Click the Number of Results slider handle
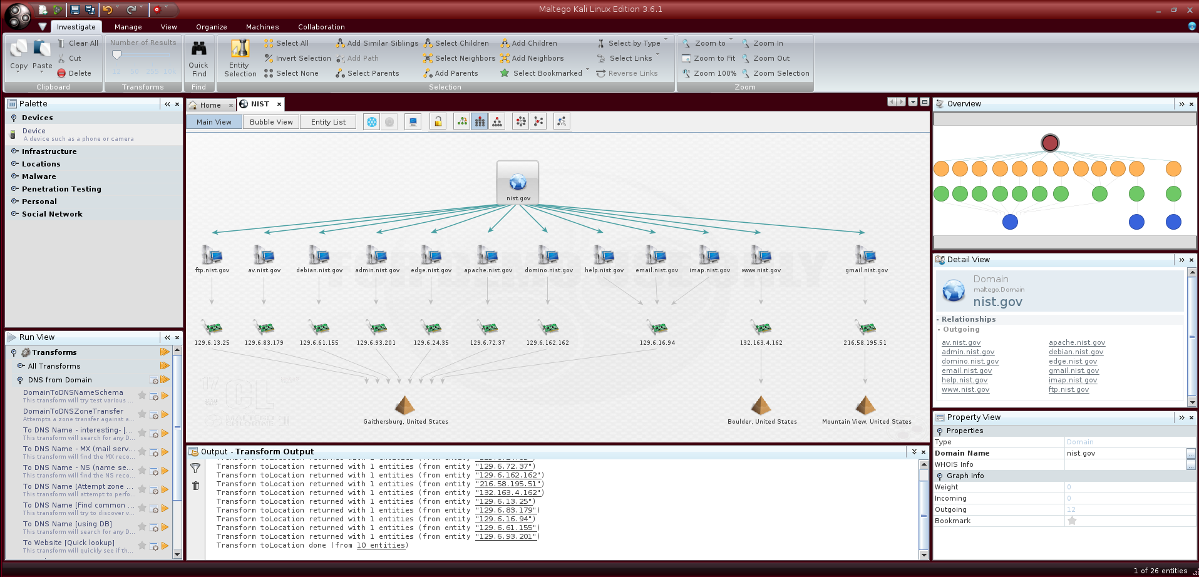This screenshot has width=1199, height=577. click(x=116, y=55)
